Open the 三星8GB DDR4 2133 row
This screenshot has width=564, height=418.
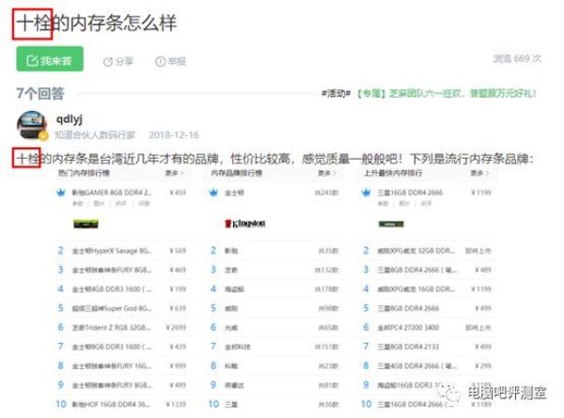click(428, 347)
